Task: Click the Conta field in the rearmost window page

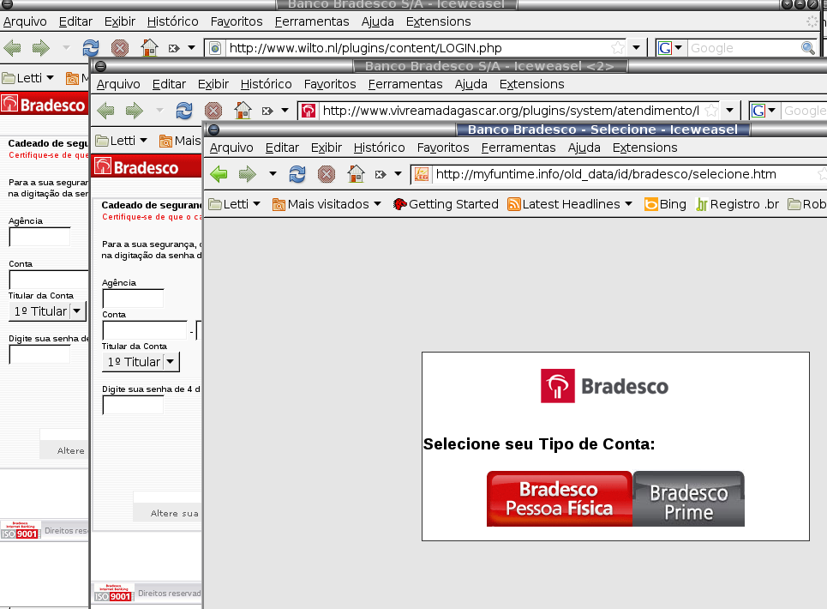Action: 49,280
